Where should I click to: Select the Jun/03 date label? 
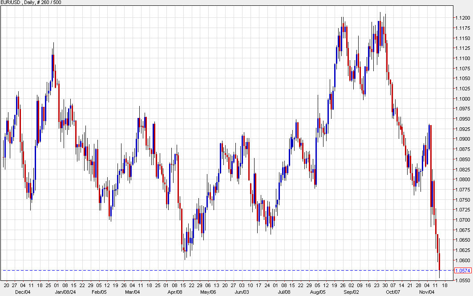click(x=241, y=292)
